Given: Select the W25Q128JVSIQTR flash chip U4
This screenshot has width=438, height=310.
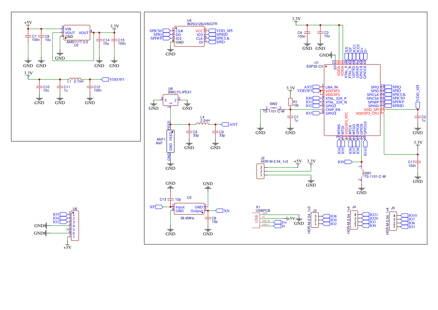Looking at the screenshot, I should pyautogui.click(x=189, y=36).
